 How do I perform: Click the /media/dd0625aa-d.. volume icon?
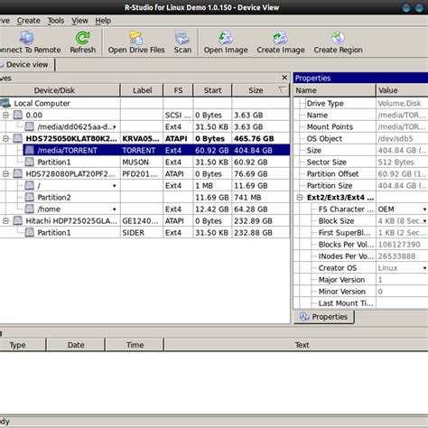(x=29, y=126)
